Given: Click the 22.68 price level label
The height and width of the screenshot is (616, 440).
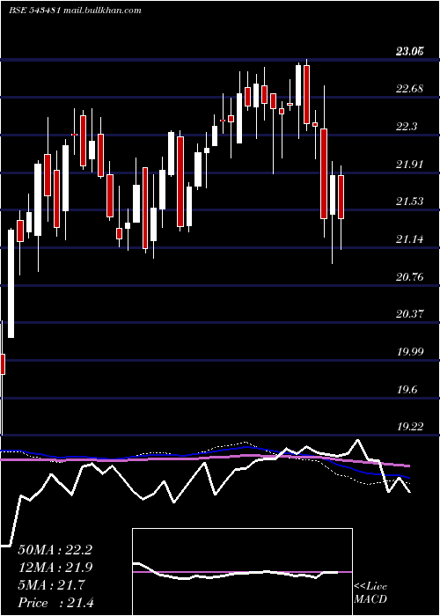Looking at the screenshot, I should (410, 89).
